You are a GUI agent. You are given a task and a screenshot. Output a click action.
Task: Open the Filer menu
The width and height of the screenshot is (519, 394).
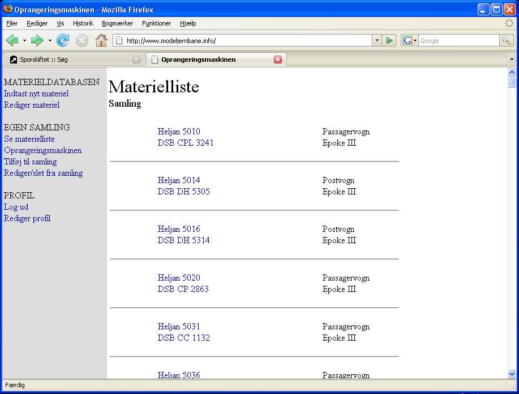(x=12, y=23)
